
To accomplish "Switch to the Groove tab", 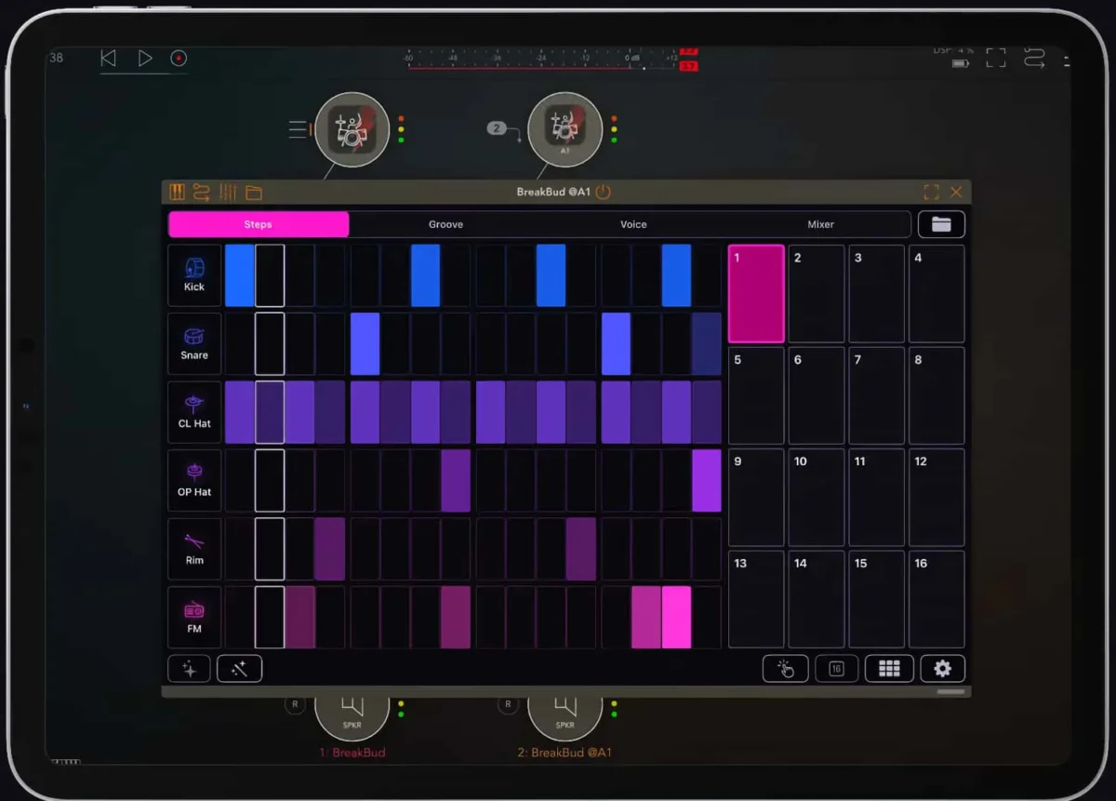I will pyautogui.click(x=445, y=224).
